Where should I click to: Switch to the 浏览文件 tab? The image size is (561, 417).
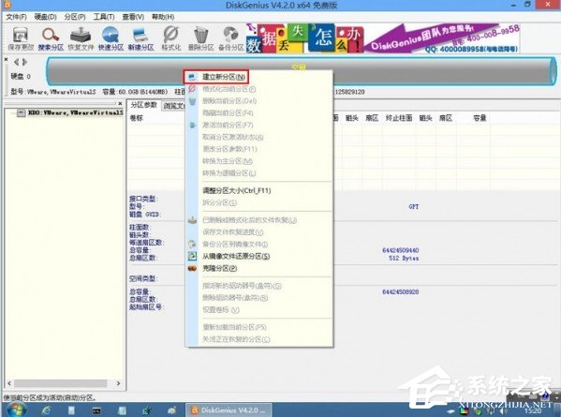pos(173,106)
